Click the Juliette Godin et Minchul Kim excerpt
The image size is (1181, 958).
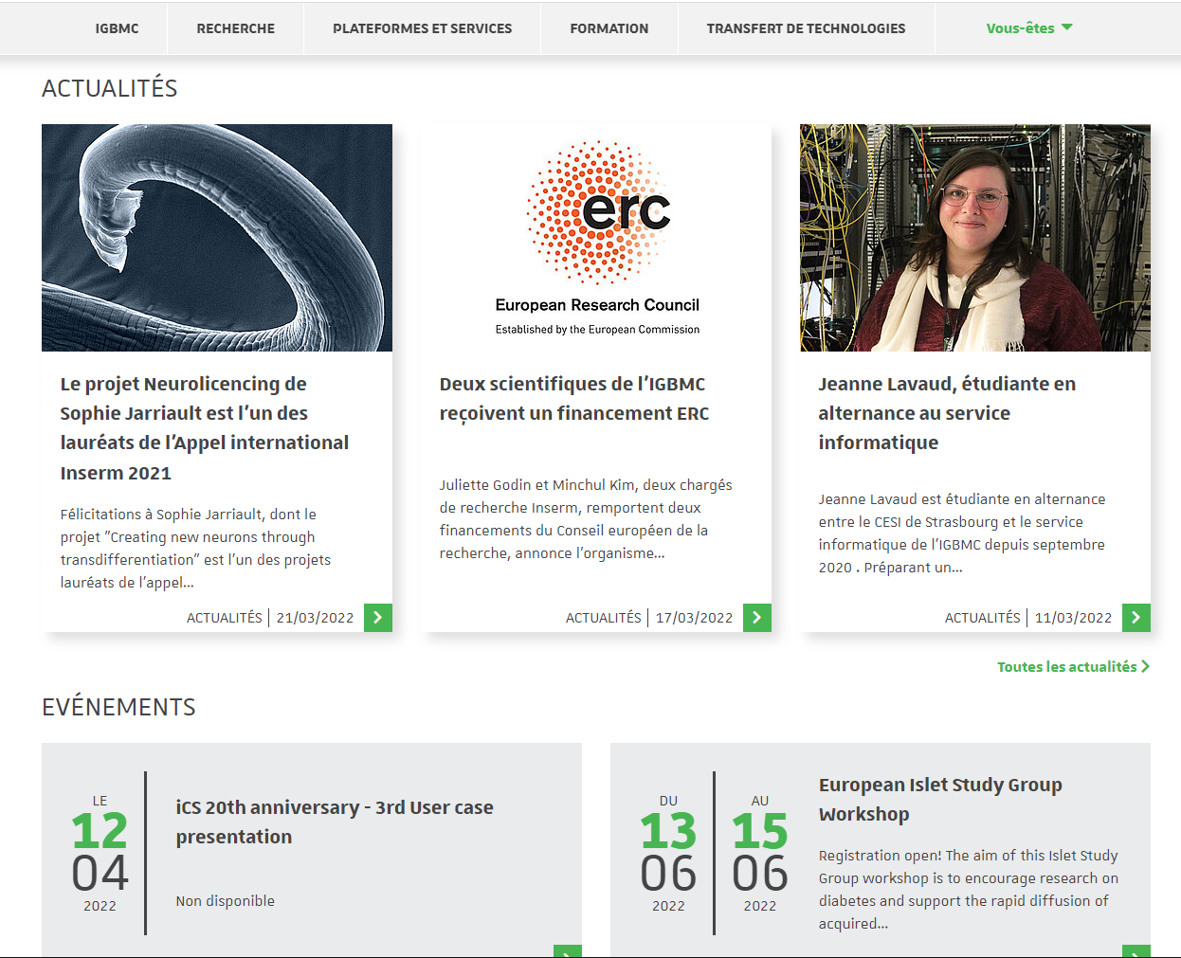(x=586, y=519)
